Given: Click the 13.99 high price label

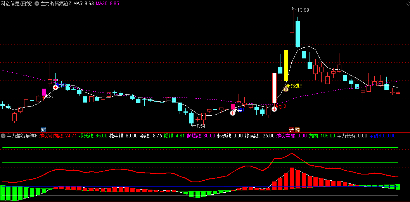Looking at the screenshot, I should tap(303, 10).
